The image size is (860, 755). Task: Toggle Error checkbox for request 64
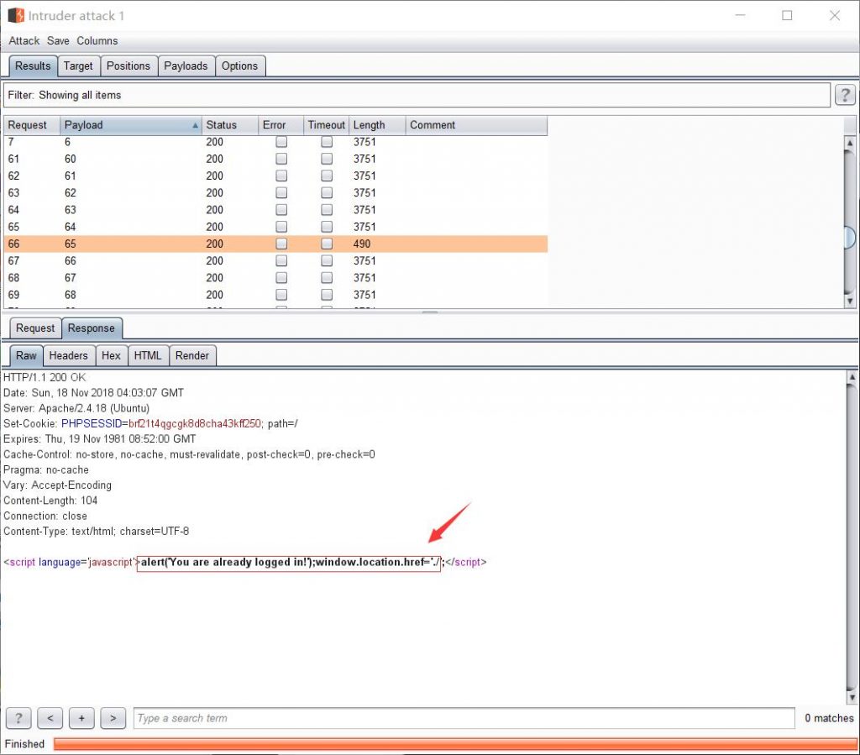pyautogui.click(x=281, y=210)
